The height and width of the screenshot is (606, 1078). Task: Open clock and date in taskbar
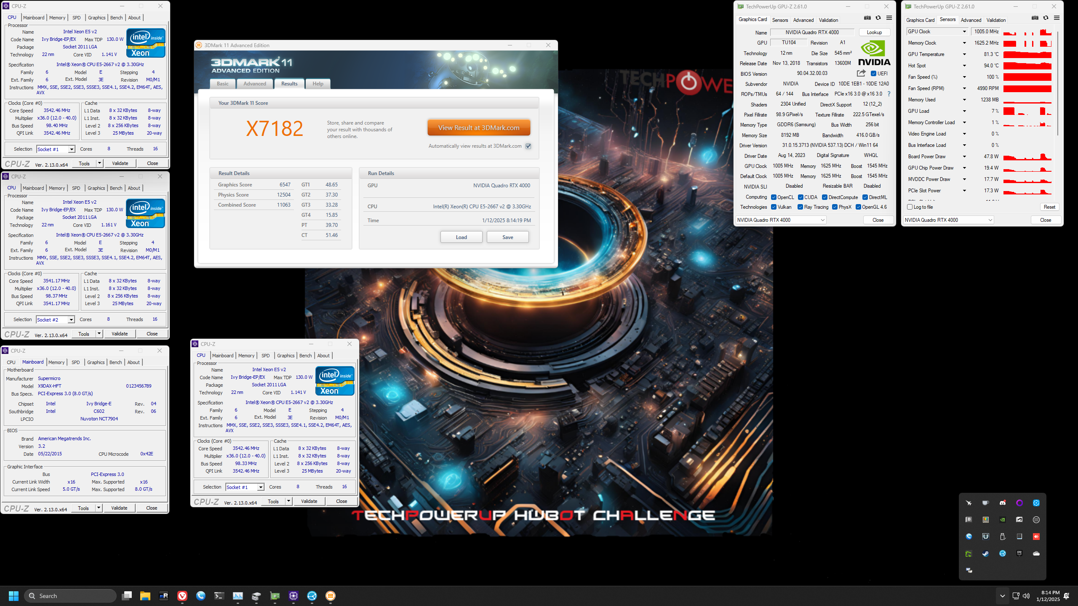coord(1048,596)
